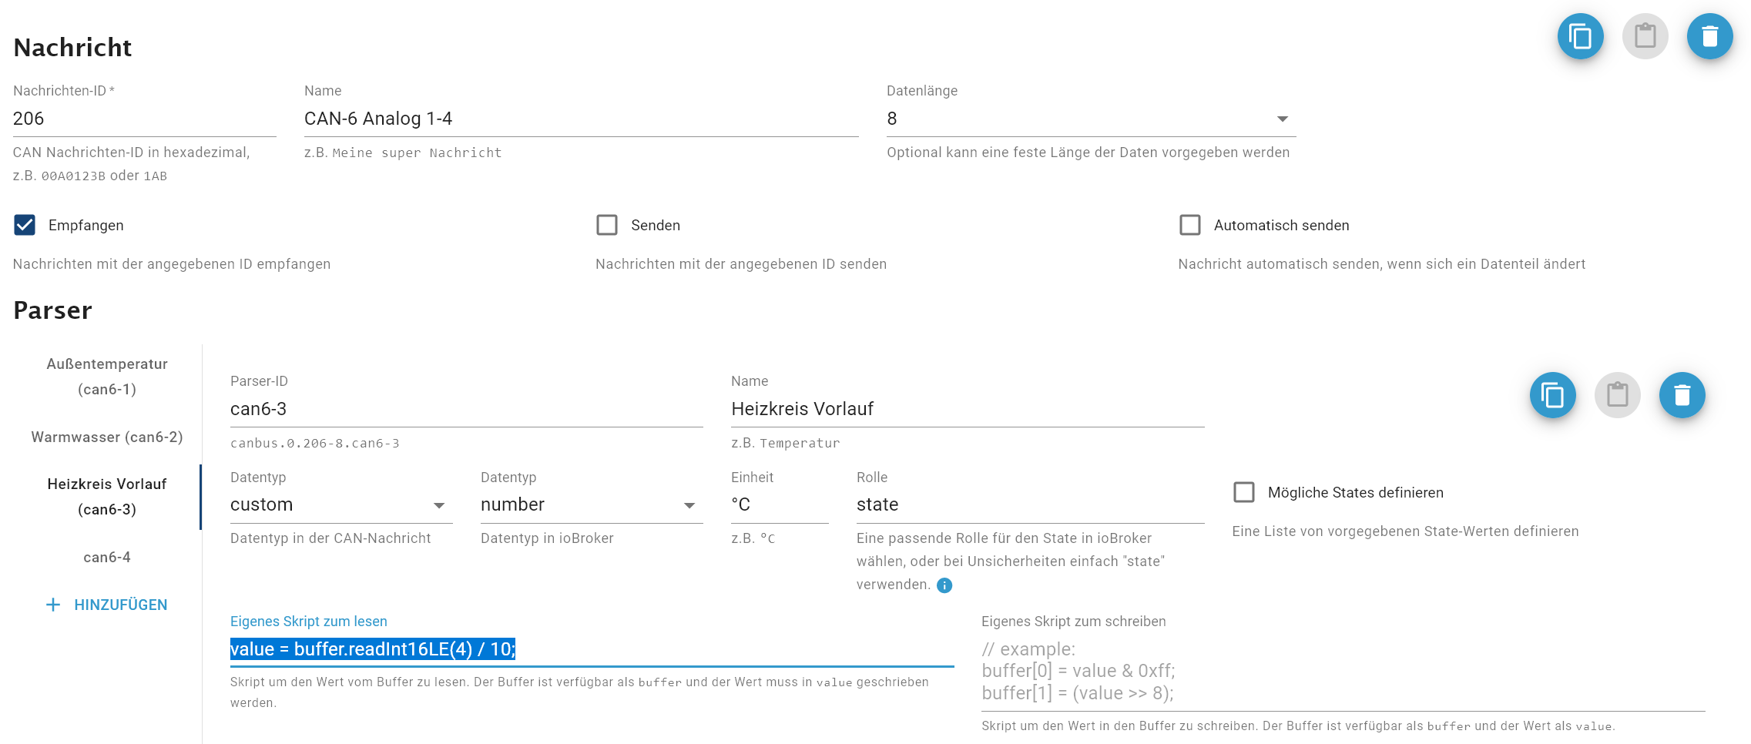Click the parser paste clipboard icon
This screenshot has height=744, width=1751.
coord(1617,395)
